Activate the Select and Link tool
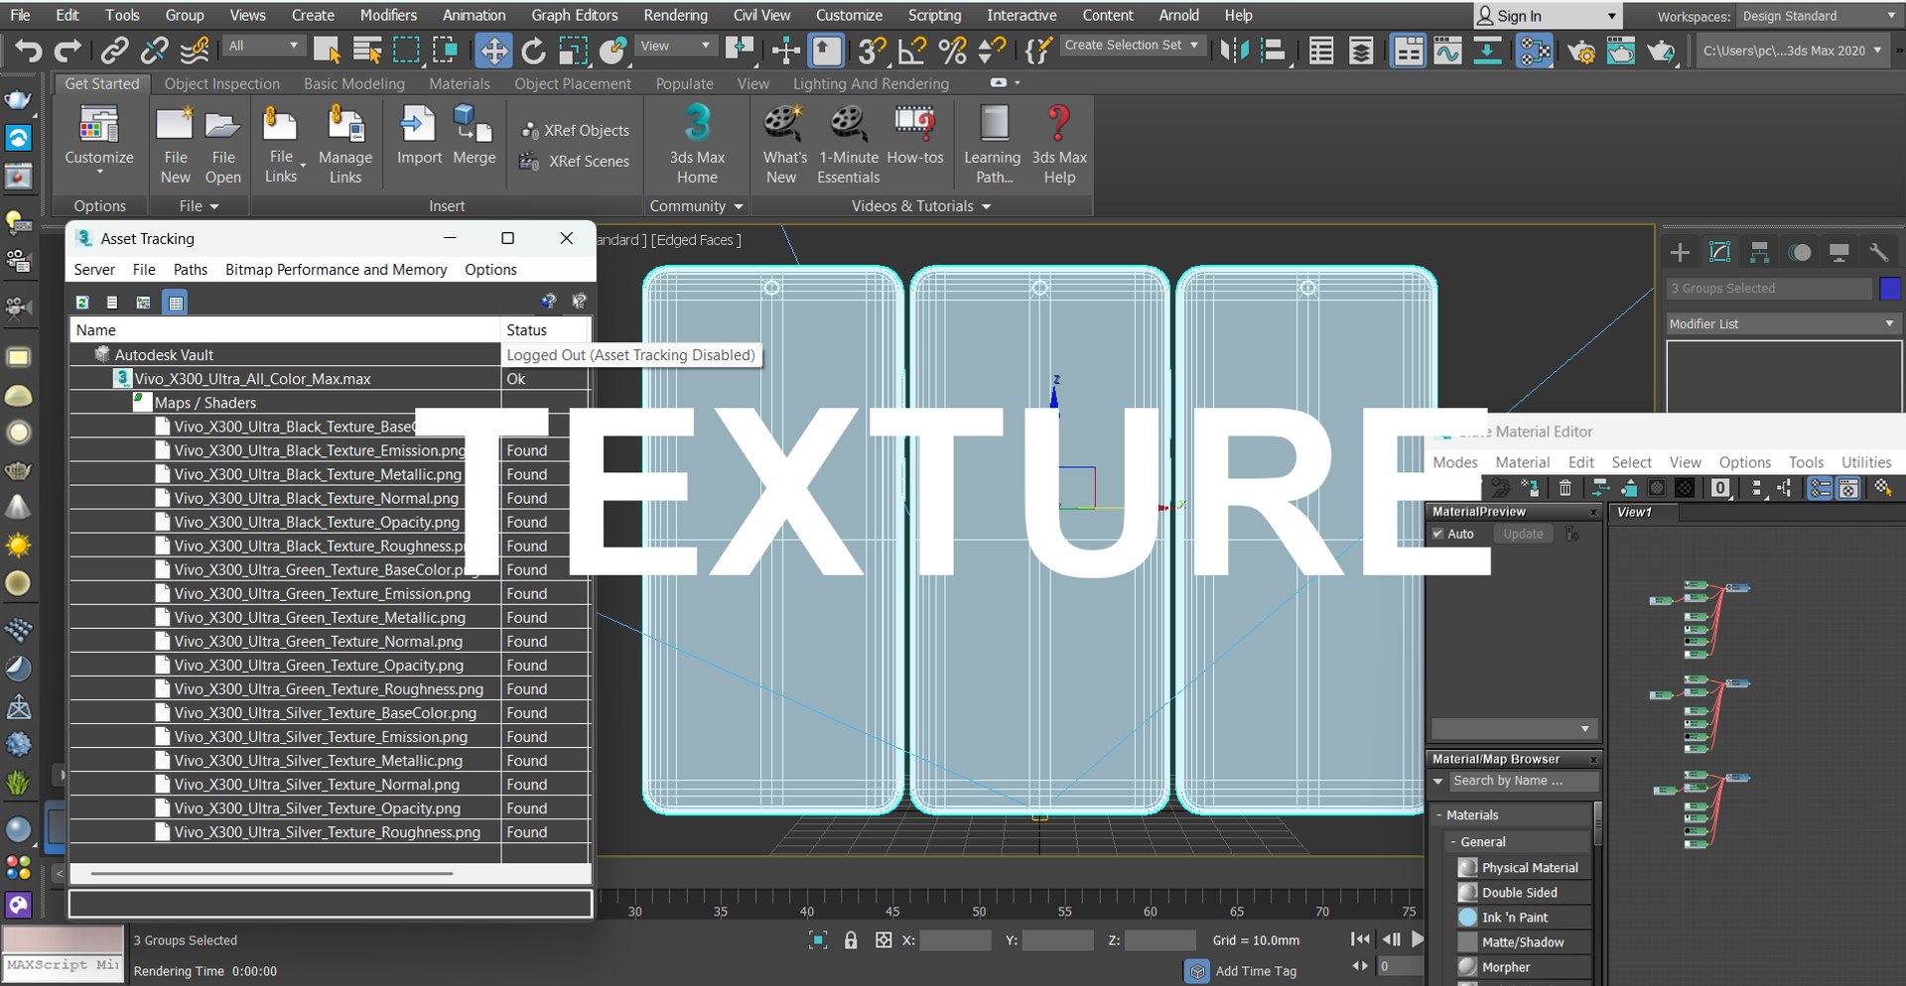 pos(114,50)
